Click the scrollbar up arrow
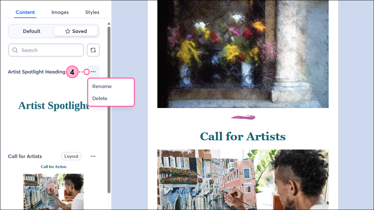 point(109,23)
